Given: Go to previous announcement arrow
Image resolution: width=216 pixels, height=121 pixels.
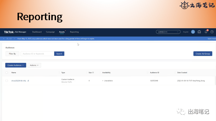Looking at the screenshot, I should pyautogui.click(x=4, y=39).
